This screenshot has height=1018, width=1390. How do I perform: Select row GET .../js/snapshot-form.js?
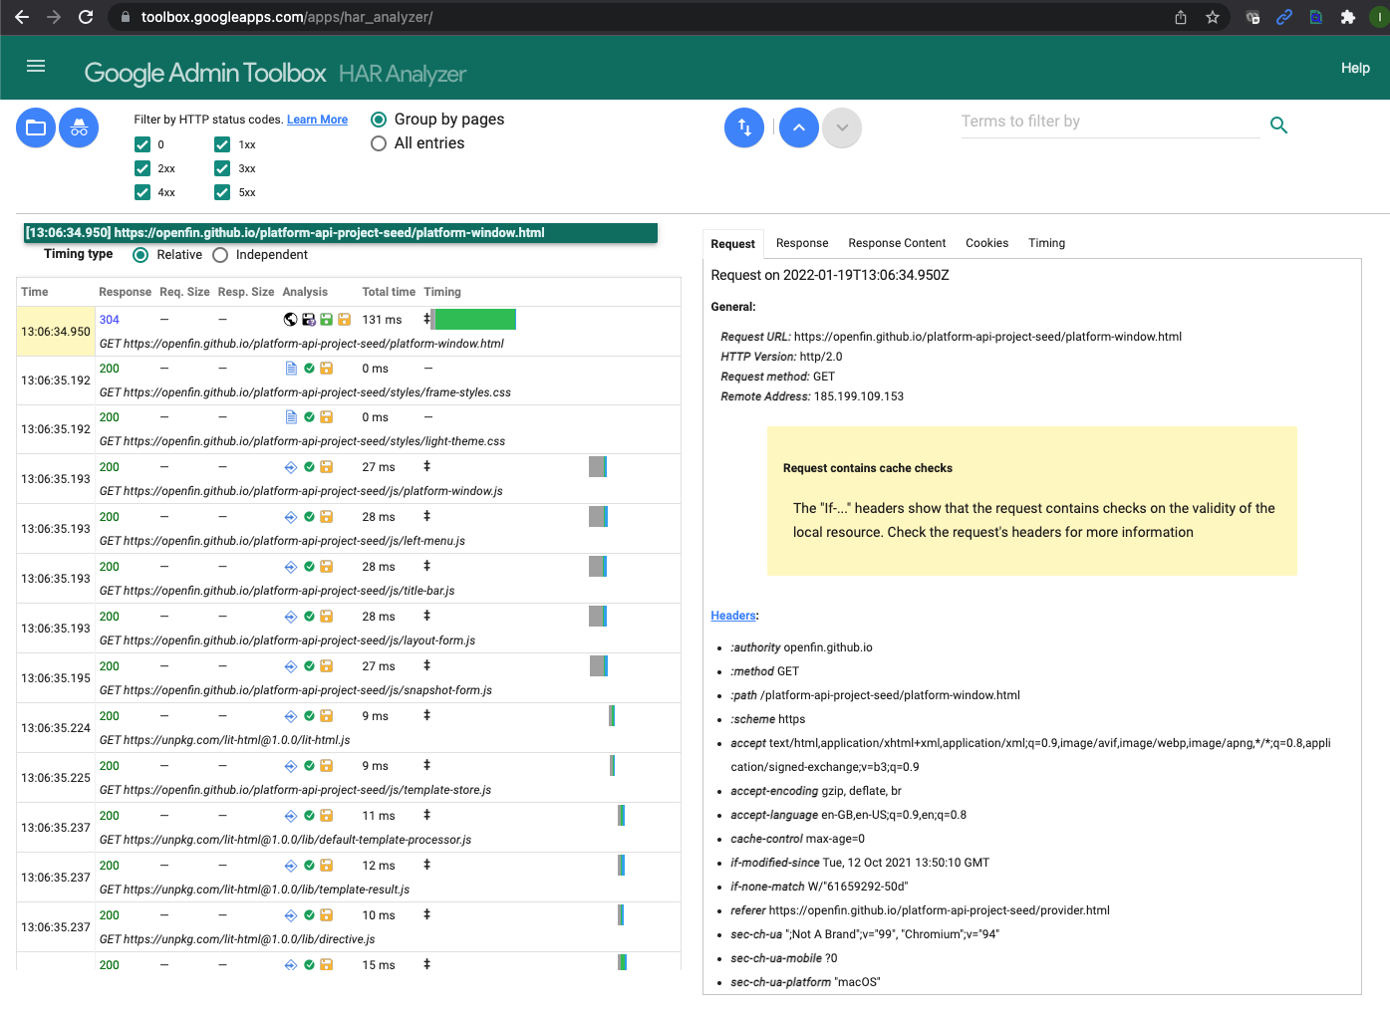[350, 678]
